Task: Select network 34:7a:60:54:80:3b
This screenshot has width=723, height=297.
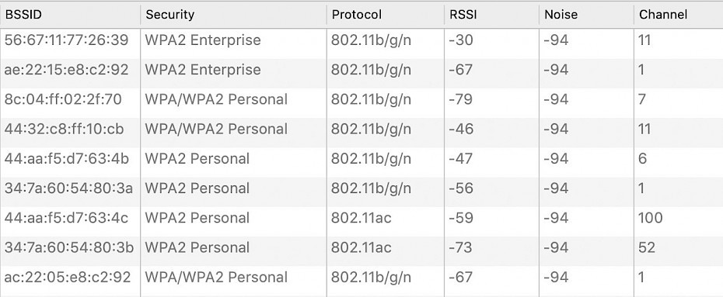Action: (361, 248)
